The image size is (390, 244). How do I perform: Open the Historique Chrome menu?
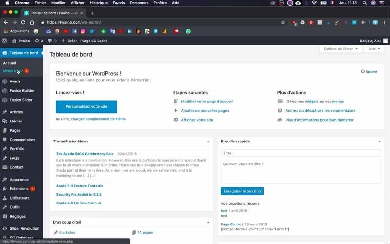point(98,3)
